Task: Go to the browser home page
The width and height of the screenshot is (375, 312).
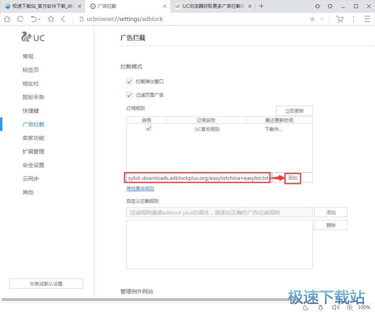Action: (x=7, y=19)
